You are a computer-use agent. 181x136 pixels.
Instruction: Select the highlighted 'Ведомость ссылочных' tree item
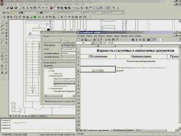[x=64, y=83]
